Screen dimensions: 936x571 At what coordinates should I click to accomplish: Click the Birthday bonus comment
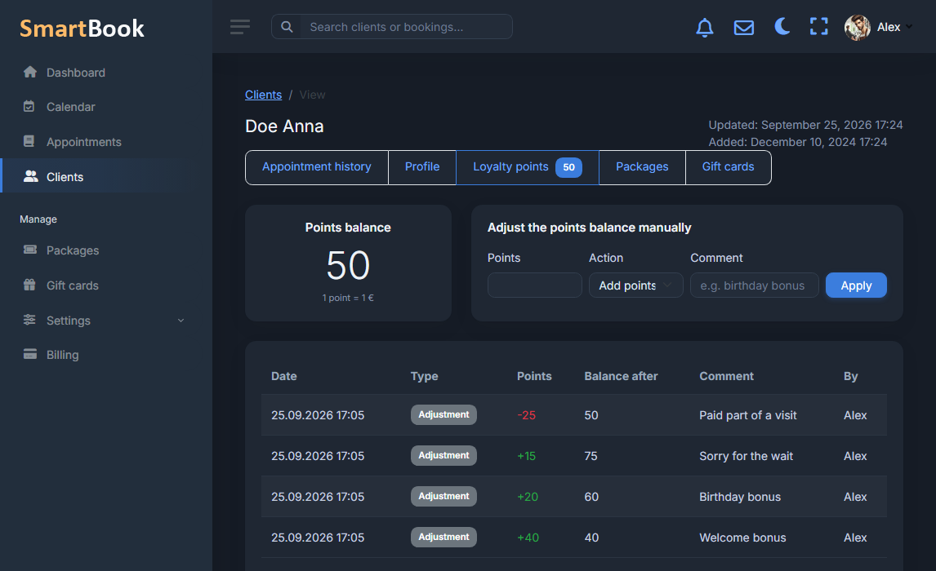click(740, 497)
